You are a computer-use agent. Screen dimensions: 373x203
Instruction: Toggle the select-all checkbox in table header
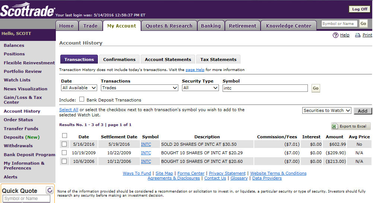tap(64, 136)
